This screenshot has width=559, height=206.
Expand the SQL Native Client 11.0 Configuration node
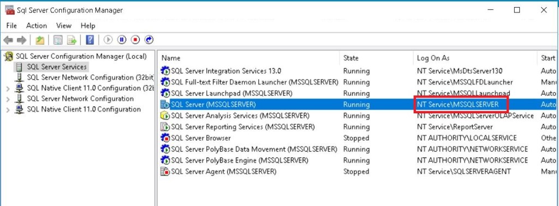8,110
